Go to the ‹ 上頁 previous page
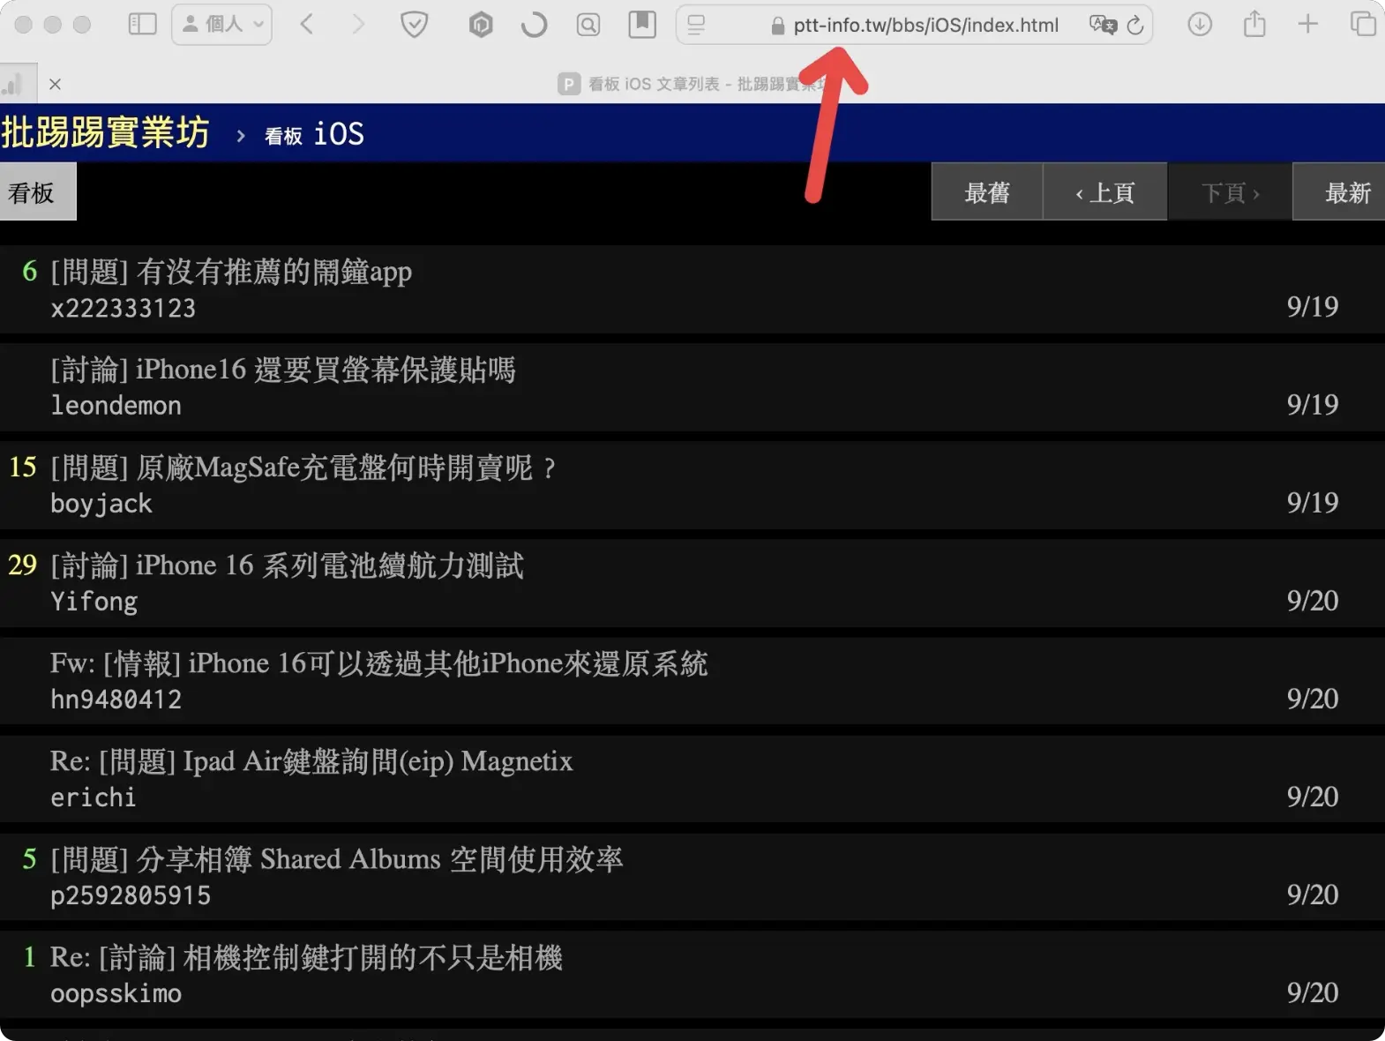 click(1105, 191)
